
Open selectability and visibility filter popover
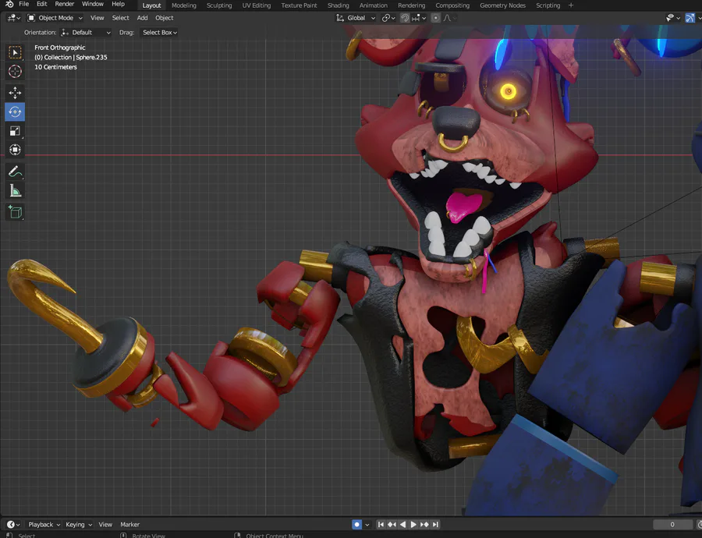tap(673, 18)
